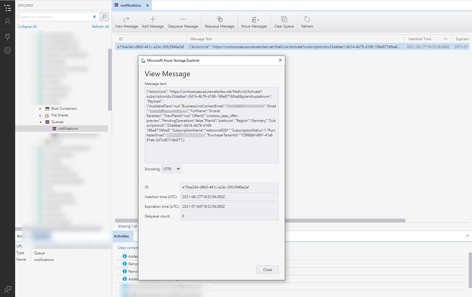Click the Actions tab in lower-left panel
The height and width of the screenshot is (297, 472).
coord(19,236)
